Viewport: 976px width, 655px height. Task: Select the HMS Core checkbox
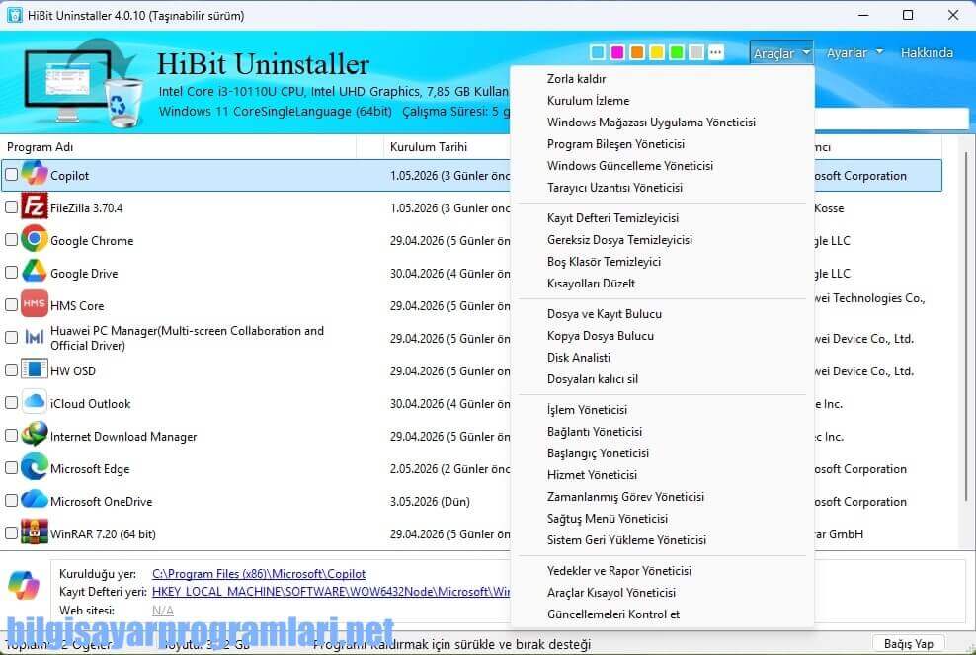(11, 305)
